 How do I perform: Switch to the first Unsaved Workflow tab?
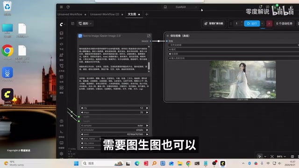click(x=70, y=14)
